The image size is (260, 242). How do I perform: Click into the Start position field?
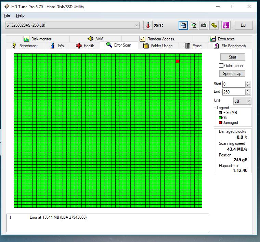[234, 84]
